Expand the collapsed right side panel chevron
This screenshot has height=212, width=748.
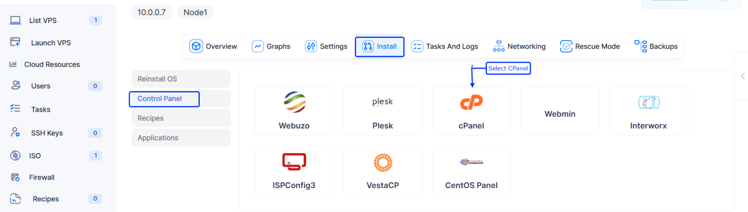743,76
